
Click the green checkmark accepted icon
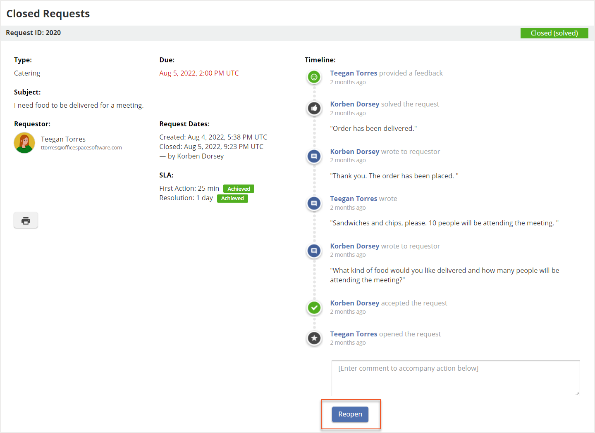coord(314,308)
